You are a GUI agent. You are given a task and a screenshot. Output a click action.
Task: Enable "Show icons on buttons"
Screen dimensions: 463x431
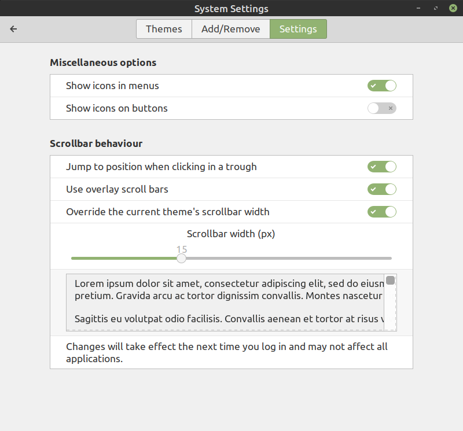(381, 108)
